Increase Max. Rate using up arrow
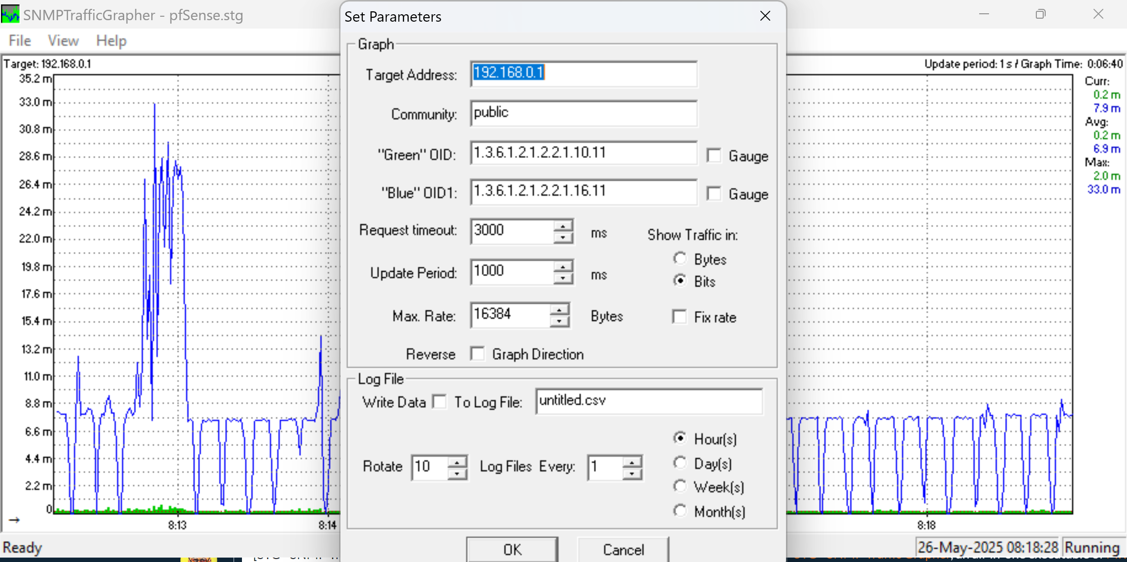This screenshot has height=562, width=1127. pyautogui.click(x=559, y=310)
